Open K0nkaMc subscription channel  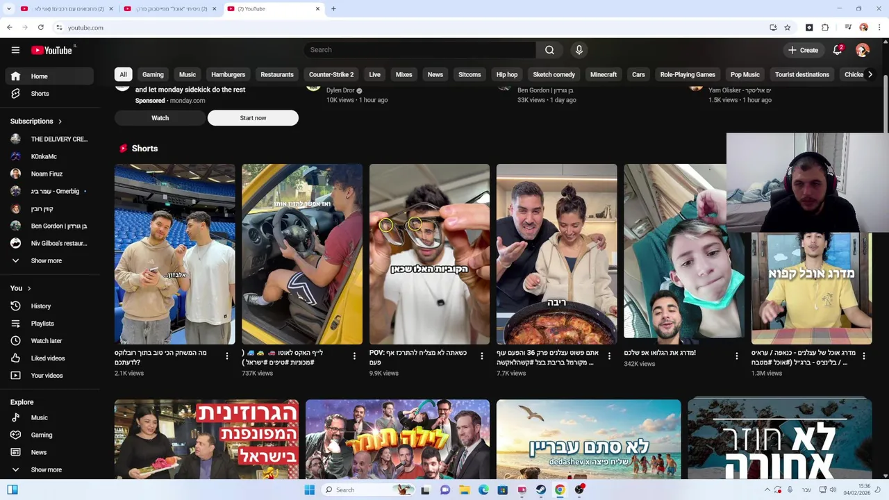click(x=49, y=157)
